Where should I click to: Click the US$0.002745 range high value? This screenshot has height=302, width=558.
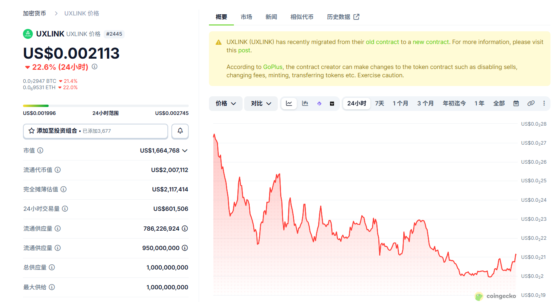(x=172, y=113)
